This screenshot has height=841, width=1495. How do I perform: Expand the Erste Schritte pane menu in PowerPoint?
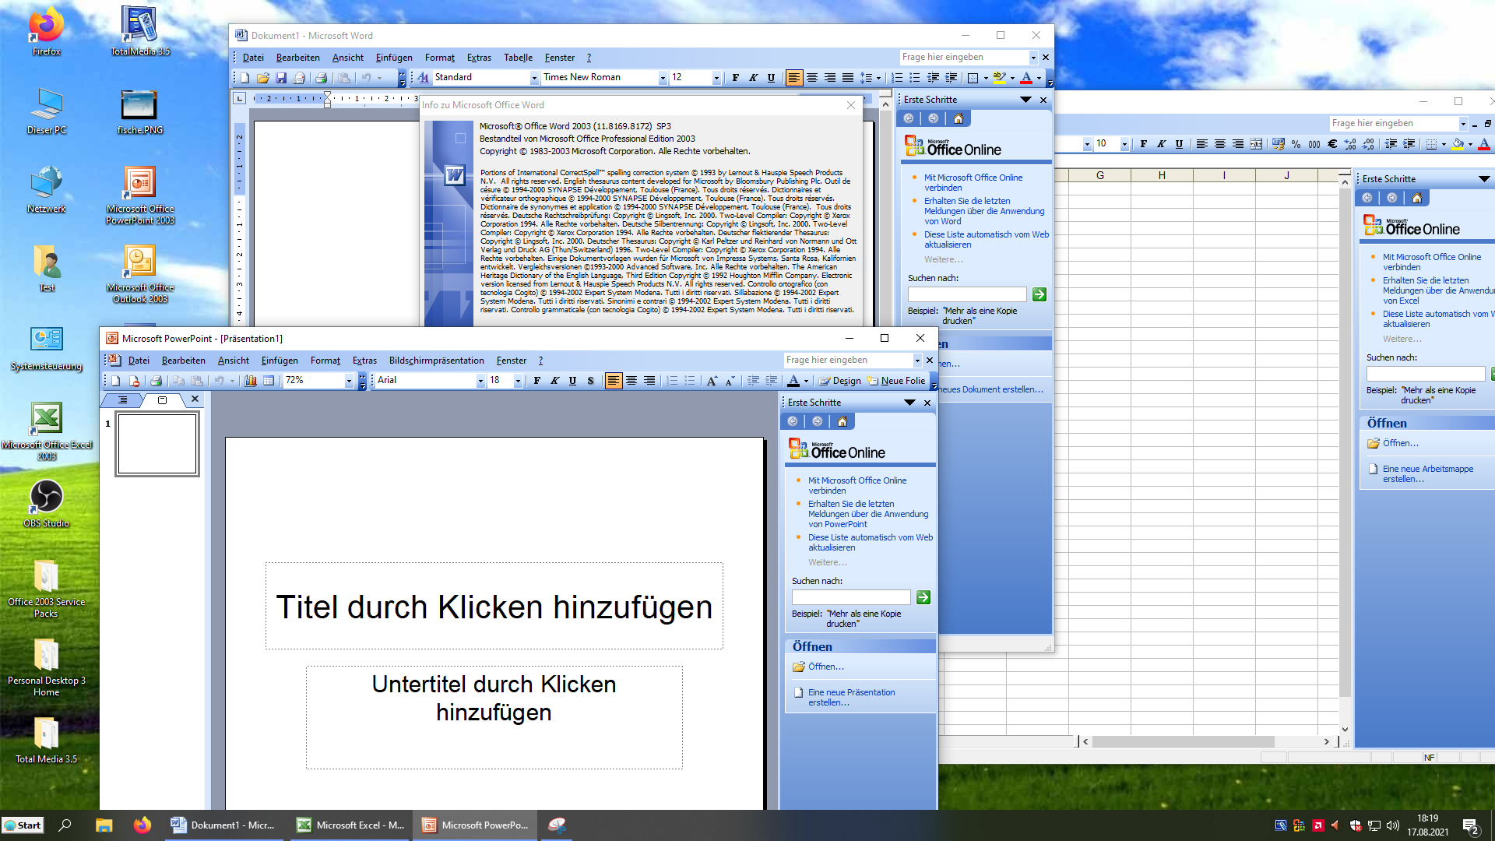click(x=909, y=403)
